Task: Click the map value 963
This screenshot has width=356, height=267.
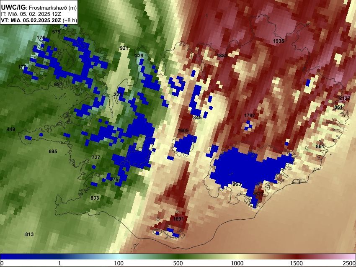Action: (x=237, y=184)
